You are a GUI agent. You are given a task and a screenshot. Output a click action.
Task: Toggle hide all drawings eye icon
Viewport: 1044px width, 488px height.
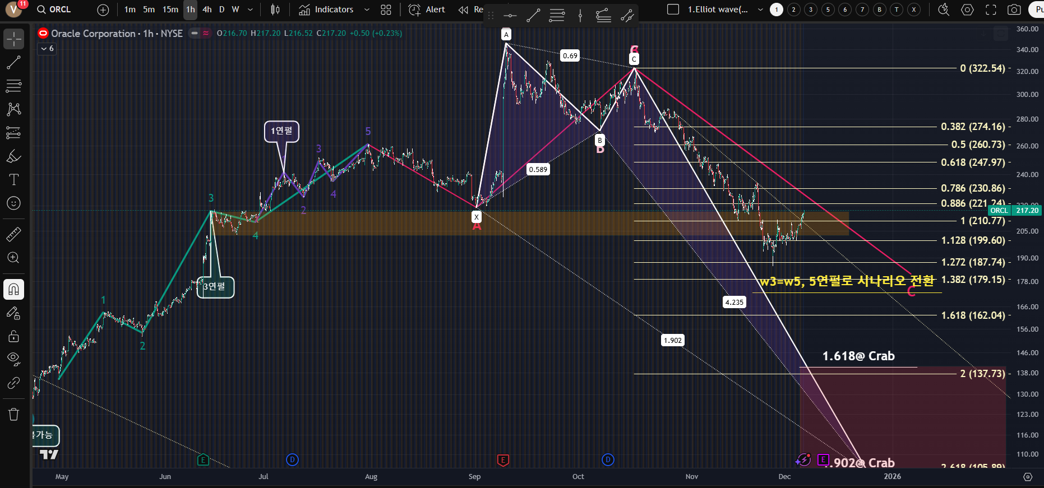click(13, 359)
